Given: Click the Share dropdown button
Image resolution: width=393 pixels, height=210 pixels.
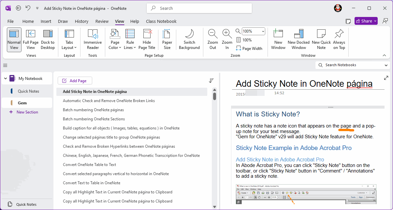Looking at the screenshot, I should tap(366, 21).
